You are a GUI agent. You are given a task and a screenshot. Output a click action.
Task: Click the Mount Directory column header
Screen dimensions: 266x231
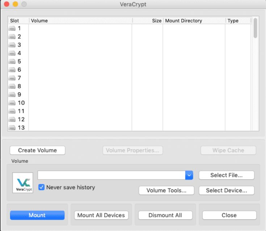(194, 21)
